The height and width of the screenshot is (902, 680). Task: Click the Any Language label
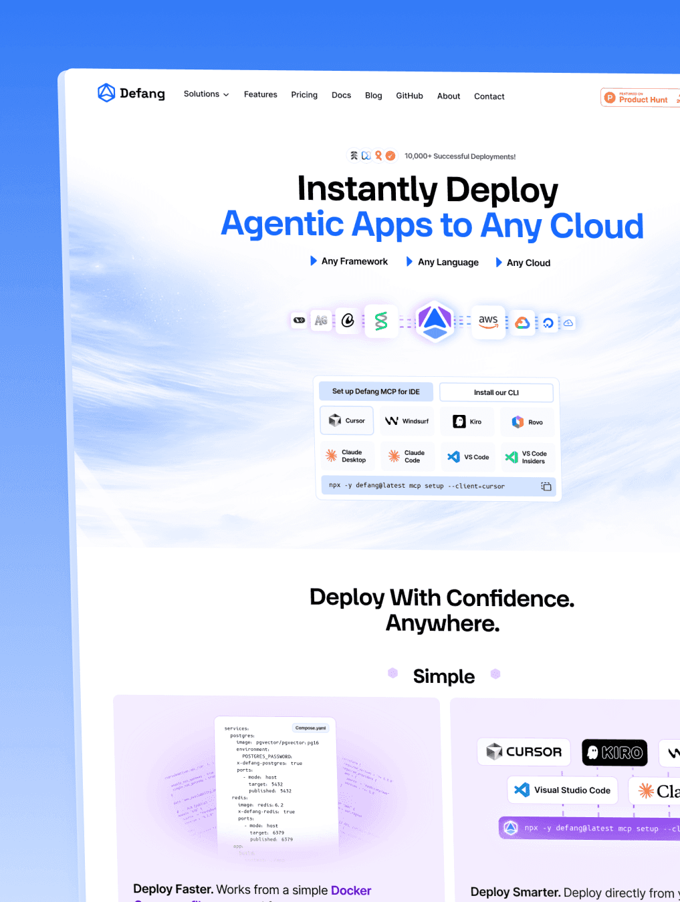click(x=448, y=262)
